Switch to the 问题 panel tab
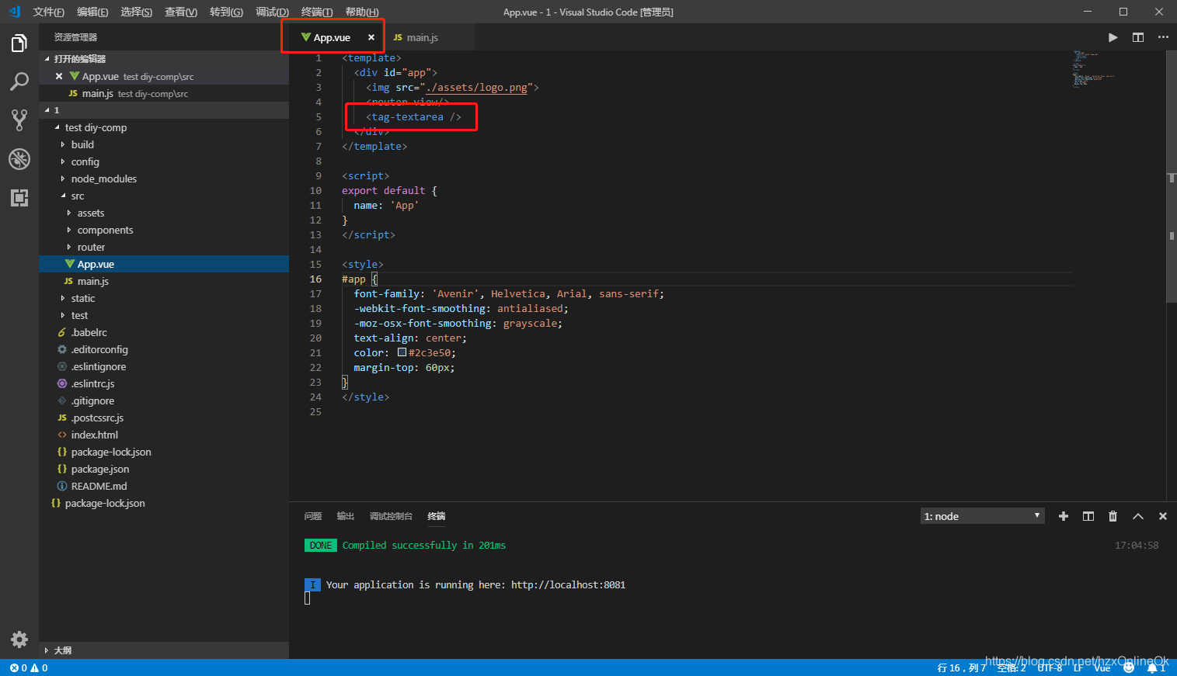 pyautogui.click(x=313, y=516)
